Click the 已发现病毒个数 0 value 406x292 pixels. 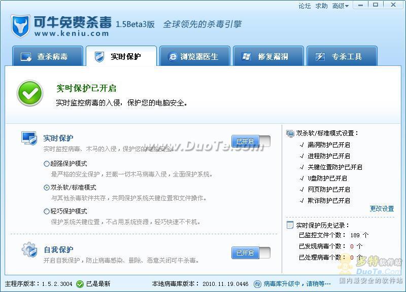(x=352, y=246)
